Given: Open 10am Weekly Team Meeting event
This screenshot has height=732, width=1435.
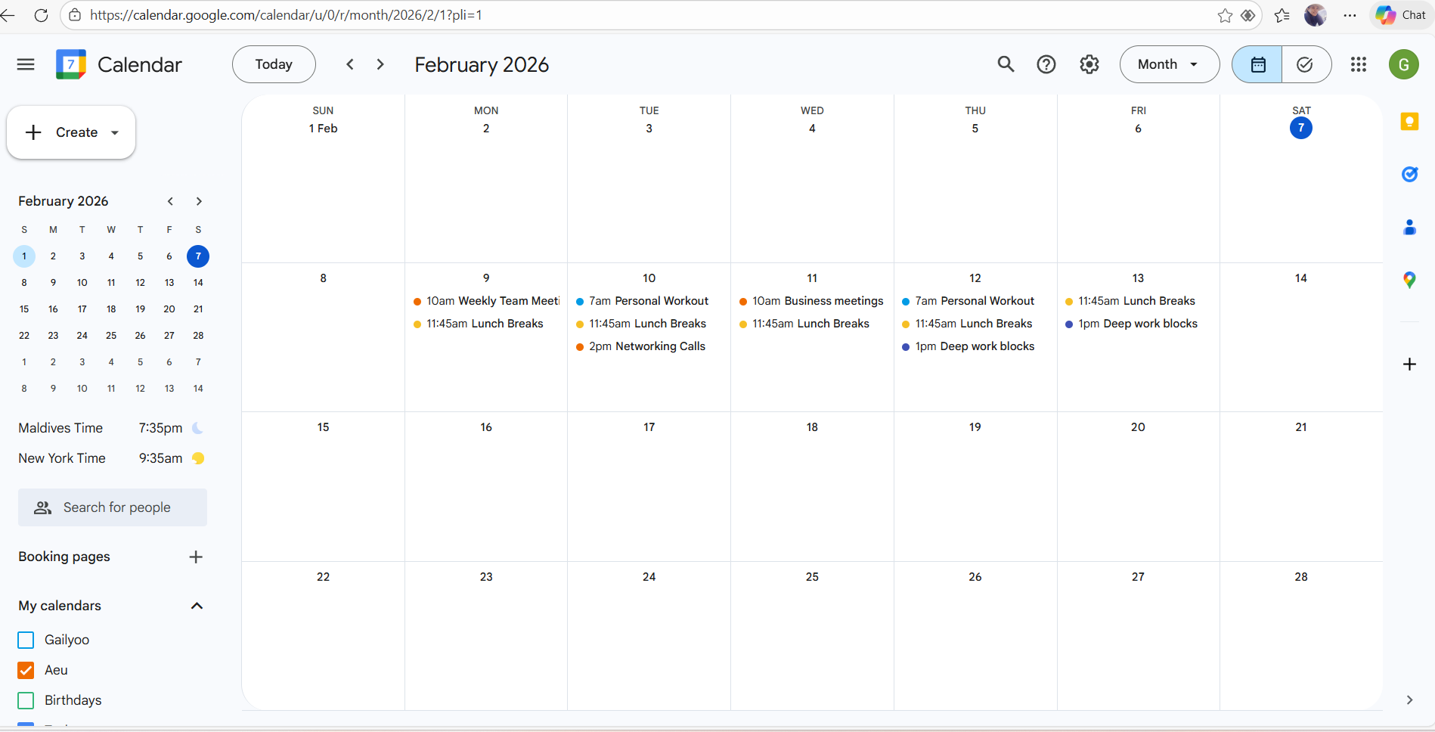Looking at the screenshot, I should pos(486,301).
